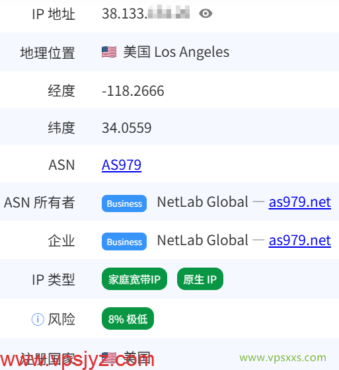Click the 地理位置 label
This screenshot has width=339, height=370.
pos(48,53)
